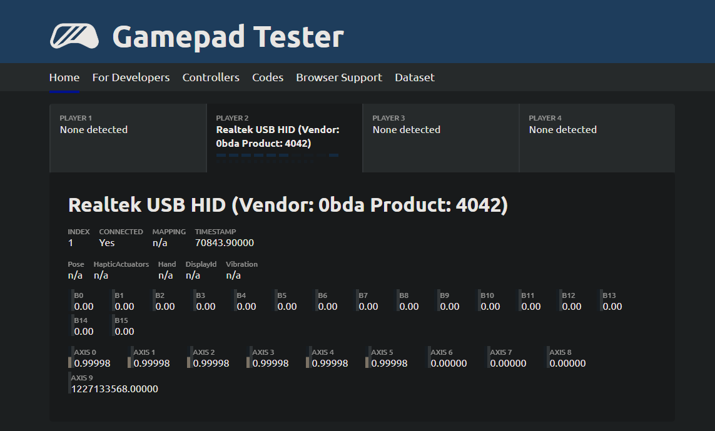Click the AXIS 1 value 0.99998
The height and width of the screenshot is (431, 715).
[151, 364]
